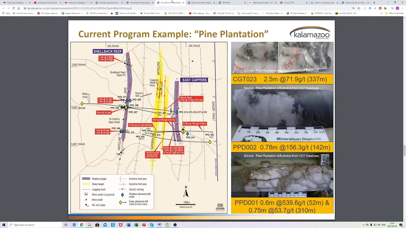406x228 pixels.
Task: Click the zoom magnifier in address bar
Action: coord(354,8)
